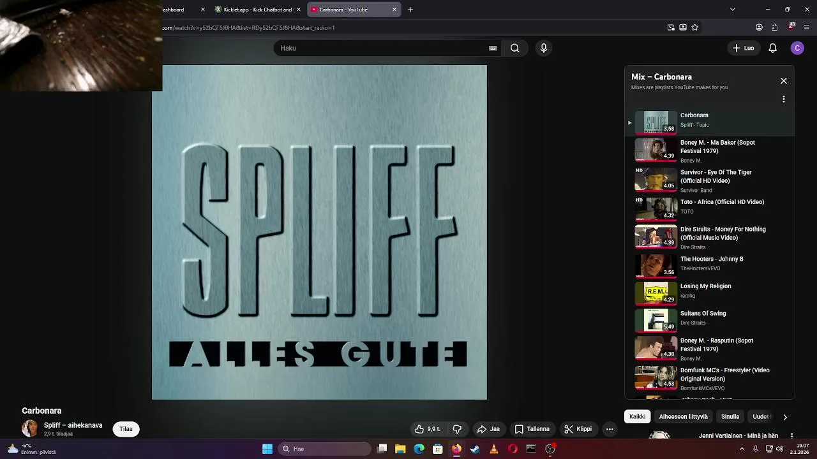Open Steam from the taskbar
817x459 pixels.
pyautogui.click(x=475, y=449)
